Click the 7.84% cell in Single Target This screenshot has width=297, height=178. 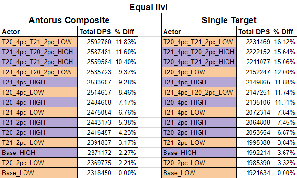(x=285, y=112)
